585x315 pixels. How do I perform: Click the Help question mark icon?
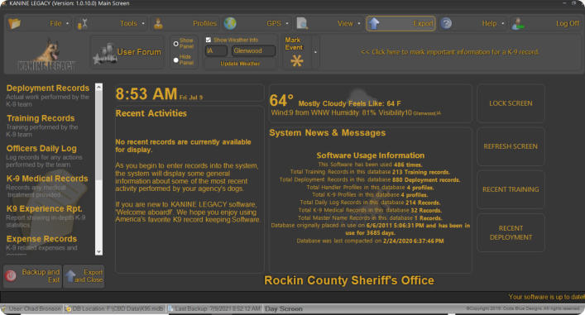coord(446,23)
